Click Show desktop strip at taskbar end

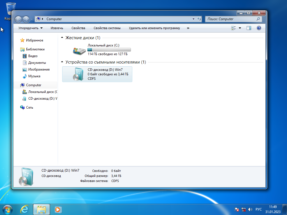click(285, 209)
